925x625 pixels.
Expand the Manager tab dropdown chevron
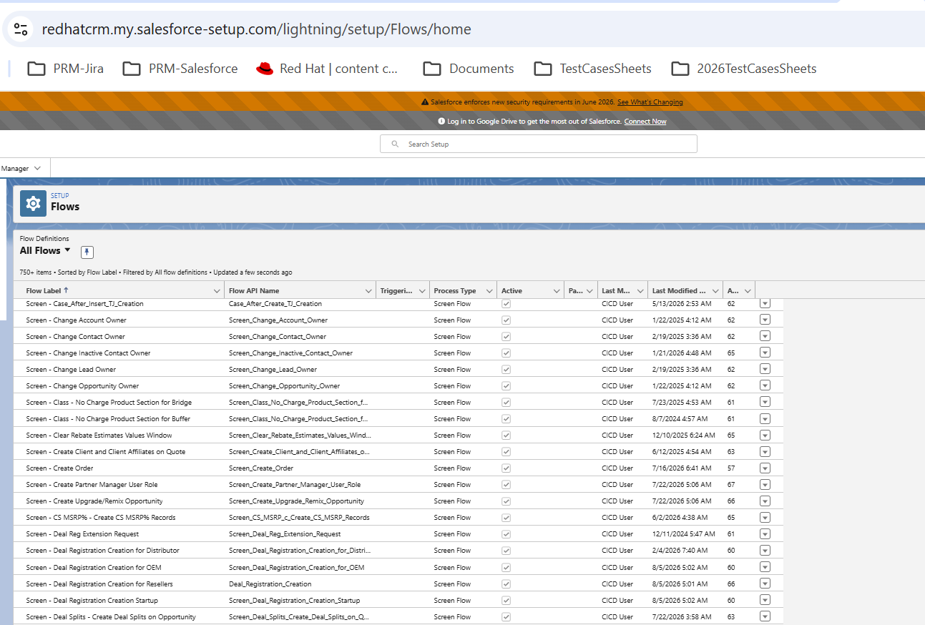(37, 169)
